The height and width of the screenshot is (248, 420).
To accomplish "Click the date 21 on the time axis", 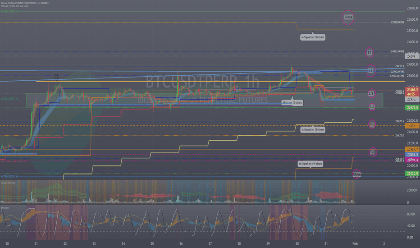I will pos(36,243).
